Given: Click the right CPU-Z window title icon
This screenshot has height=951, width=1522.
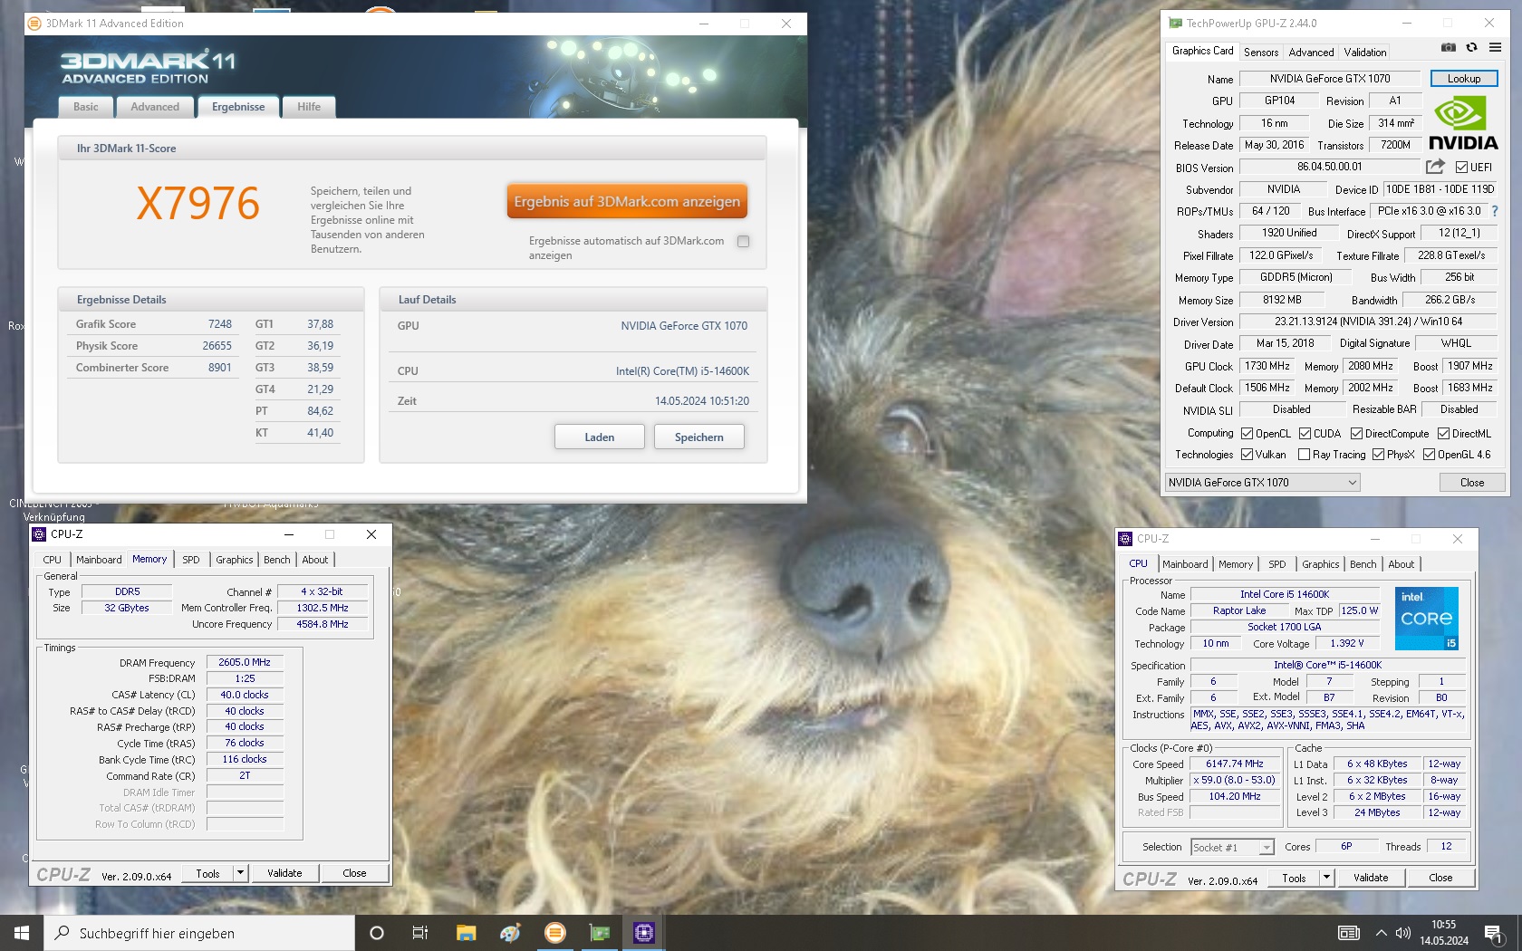Looking at the screenshot, I should (x=1125, y=539).
